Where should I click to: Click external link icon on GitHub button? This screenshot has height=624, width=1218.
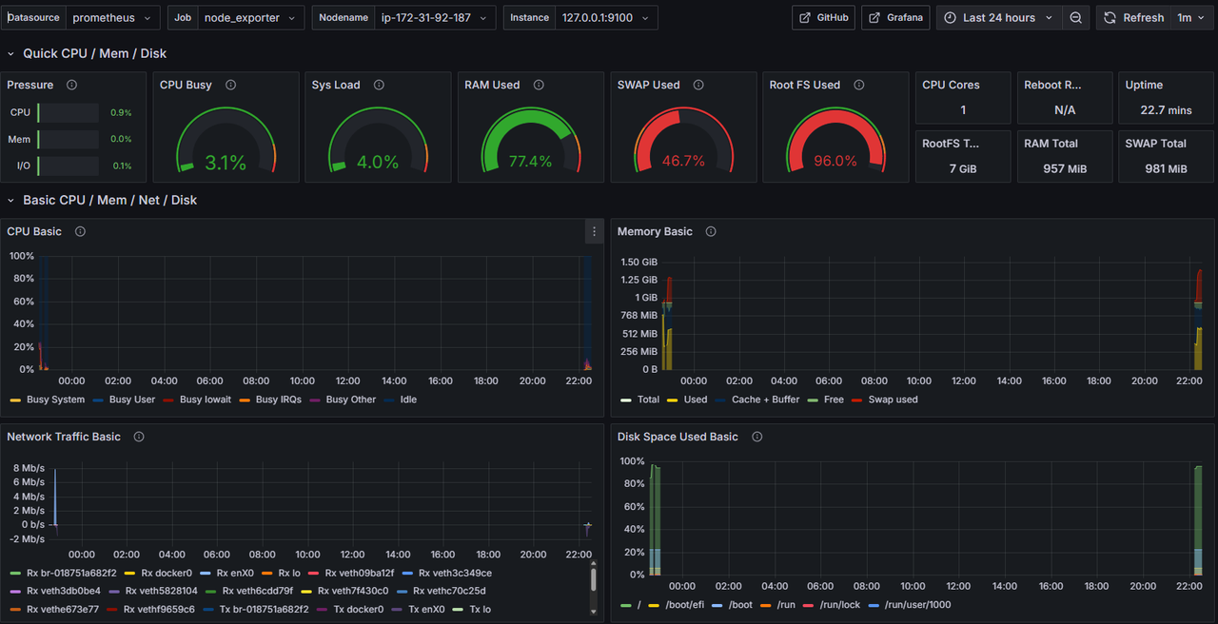point(805,18)
